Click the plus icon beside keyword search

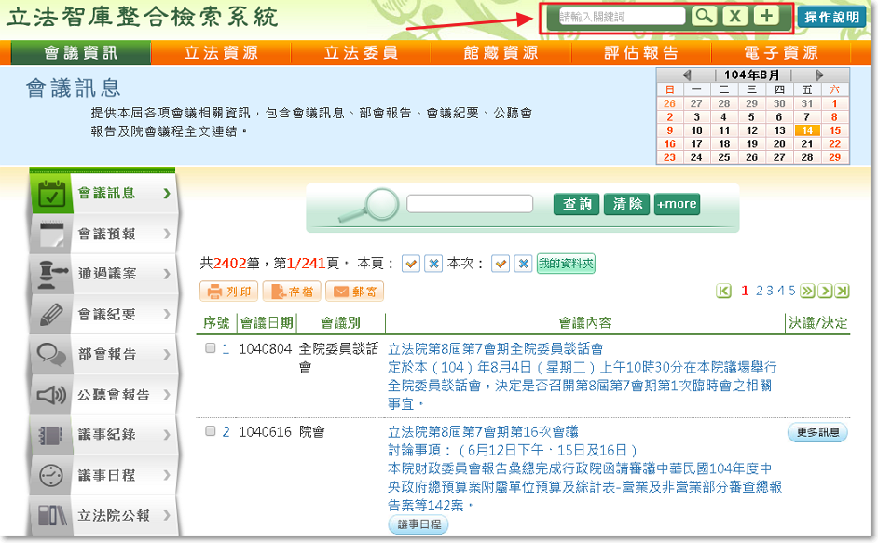point(766,17)
